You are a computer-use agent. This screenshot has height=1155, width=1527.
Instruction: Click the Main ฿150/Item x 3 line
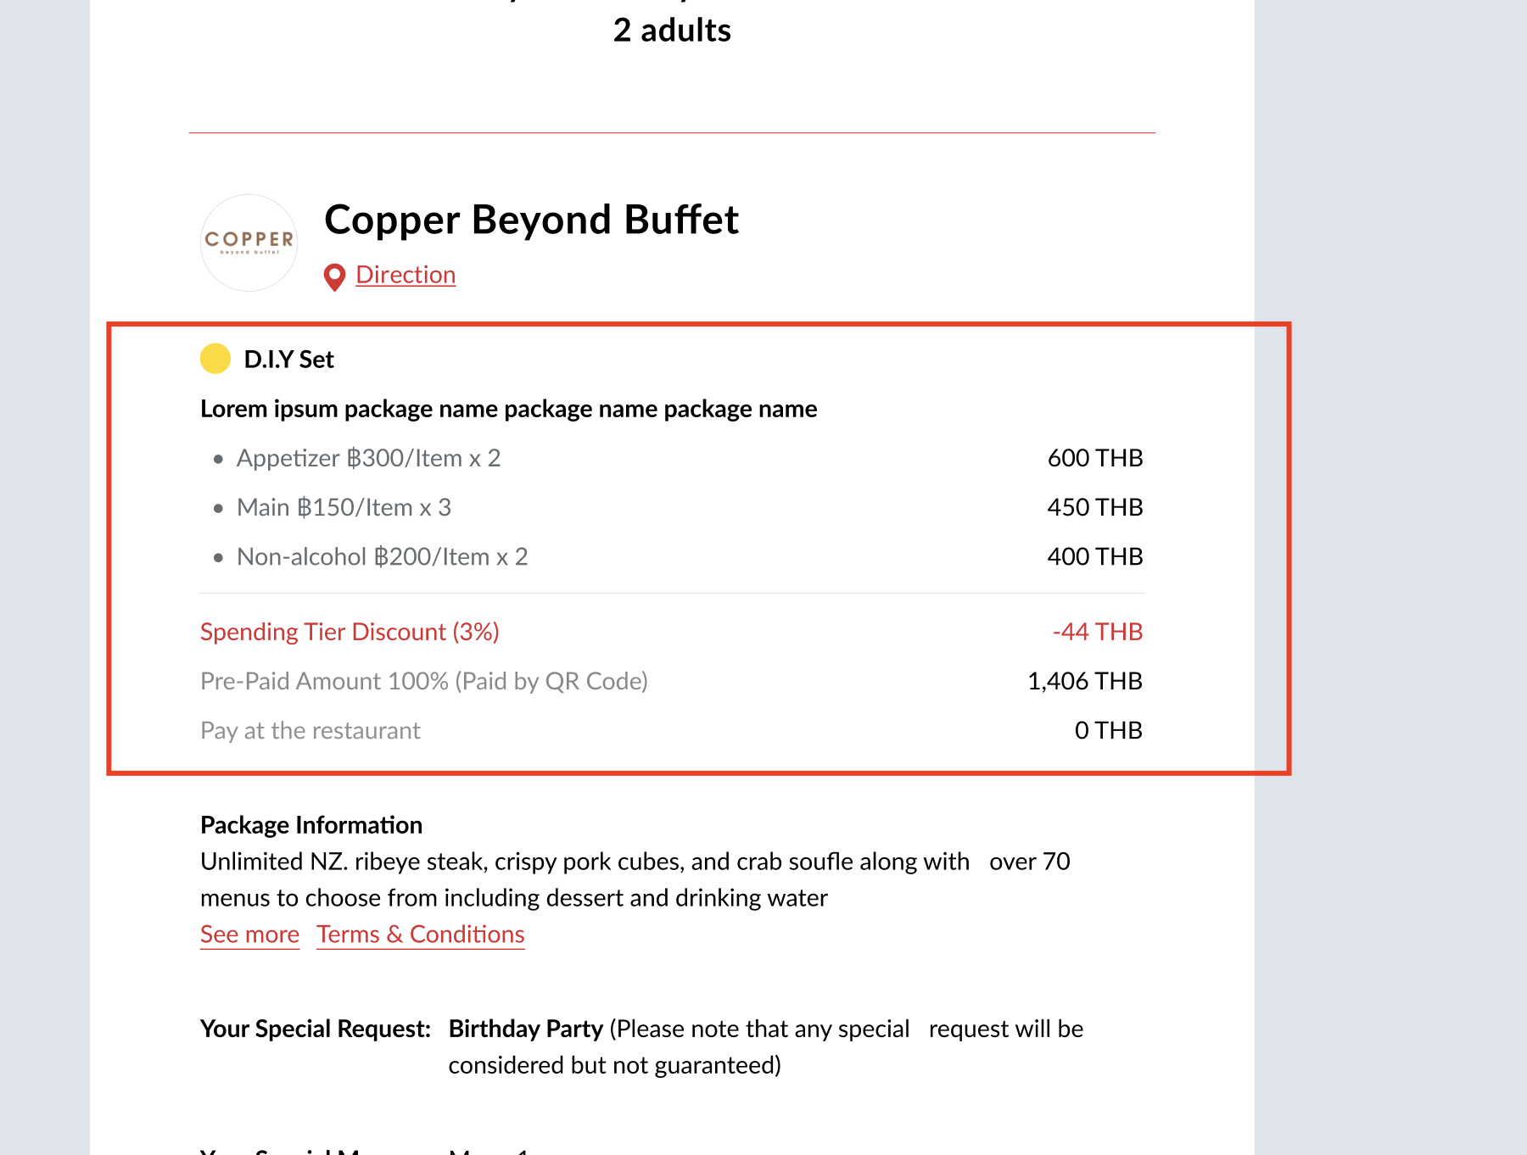point(344,507)
